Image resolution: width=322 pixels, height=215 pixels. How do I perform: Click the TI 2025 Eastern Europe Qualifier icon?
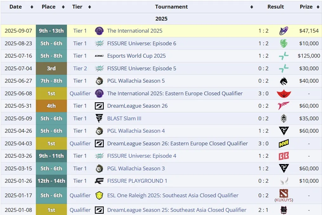(x=99, y=93)
